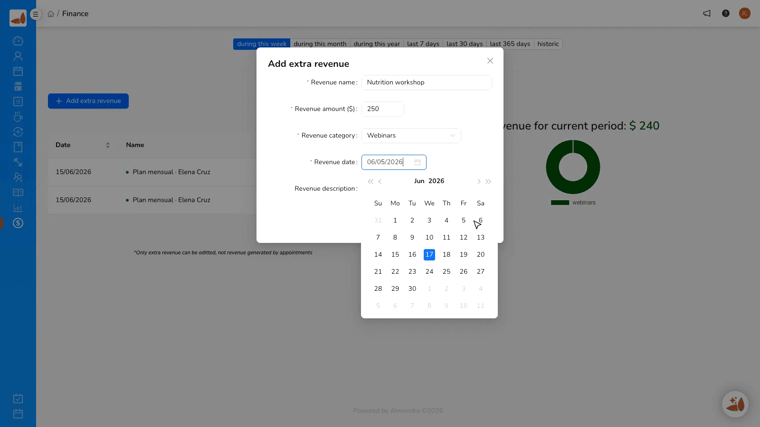Pick June 30 in the calendar

(x=412, y=289)
